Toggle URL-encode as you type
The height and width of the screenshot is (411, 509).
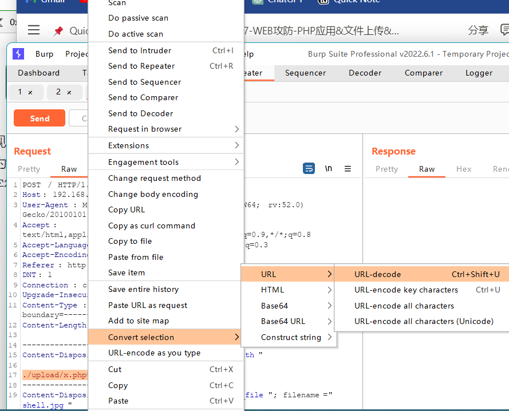[x=166, y=353]
